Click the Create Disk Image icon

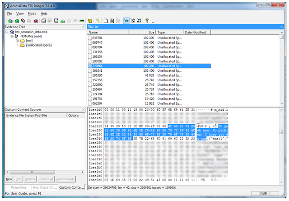point(43,21)
